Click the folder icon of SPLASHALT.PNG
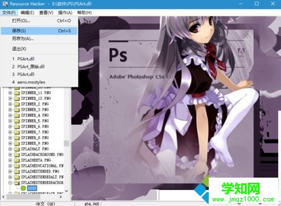Image resolution: width=281 pixels, height=206 pixels. [x=17, y=149]
